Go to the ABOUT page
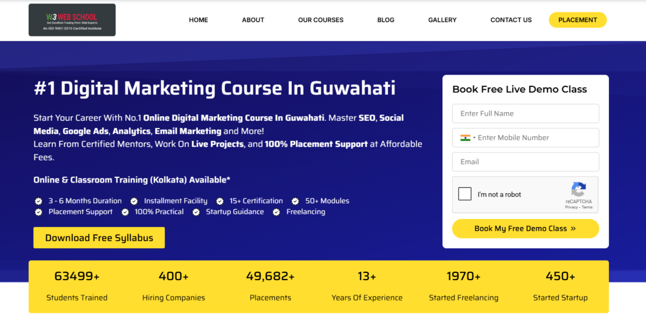The image size is (646, 324). point(253,20)
